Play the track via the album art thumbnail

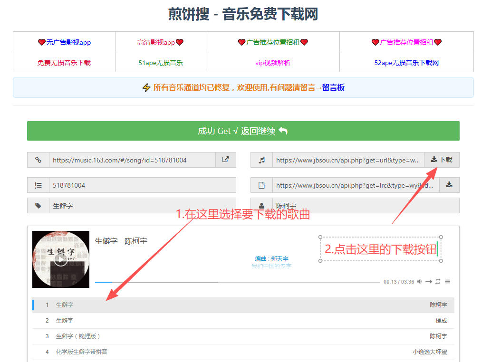[x=60, y=259]
